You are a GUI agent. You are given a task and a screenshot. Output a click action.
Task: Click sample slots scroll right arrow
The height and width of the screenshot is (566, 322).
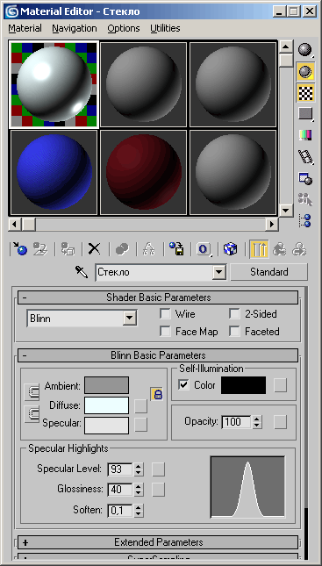click(x=271, y=225)
